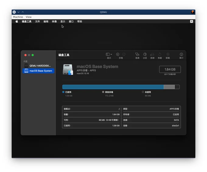Add a volume with plus icon
Screen dimensions: 207x172
[x=118, y=54]
